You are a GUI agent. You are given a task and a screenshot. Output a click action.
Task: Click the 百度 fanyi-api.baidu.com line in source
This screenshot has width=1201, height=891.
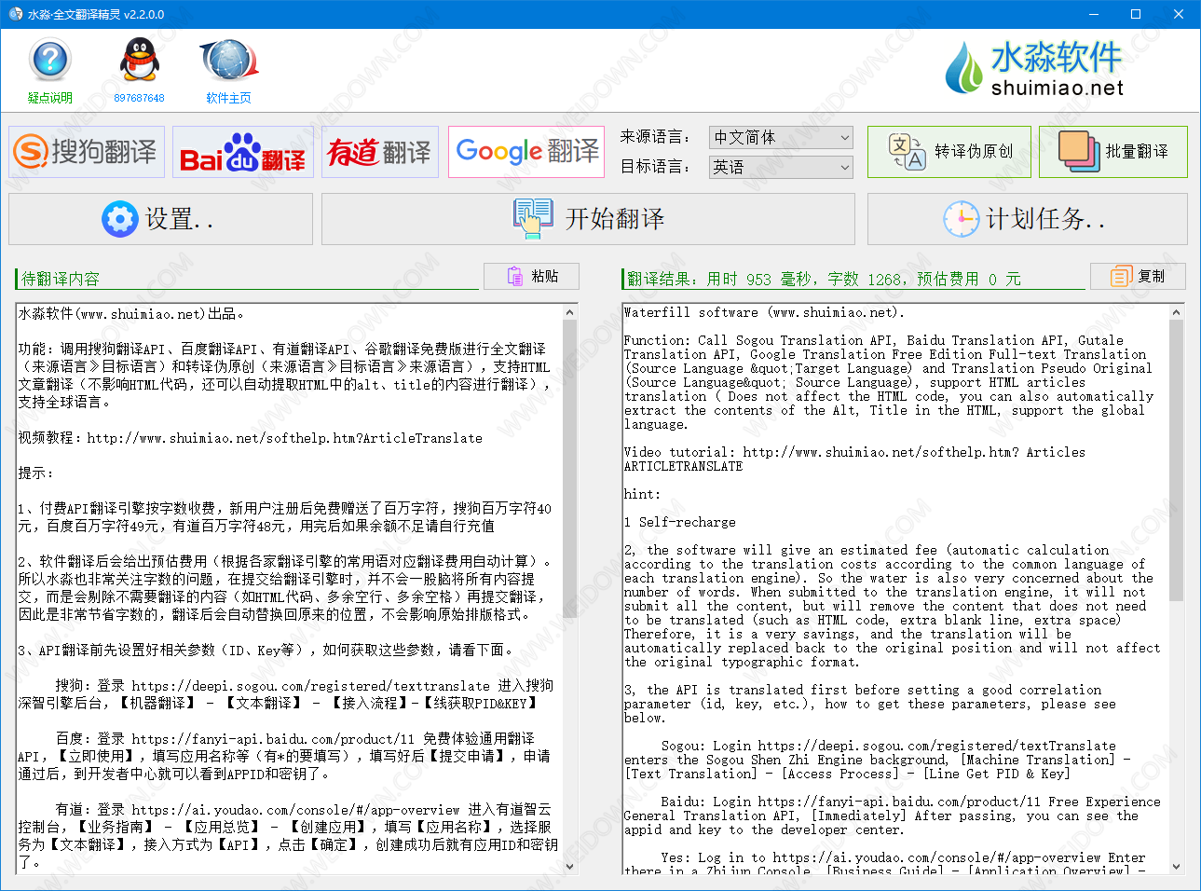295,739
